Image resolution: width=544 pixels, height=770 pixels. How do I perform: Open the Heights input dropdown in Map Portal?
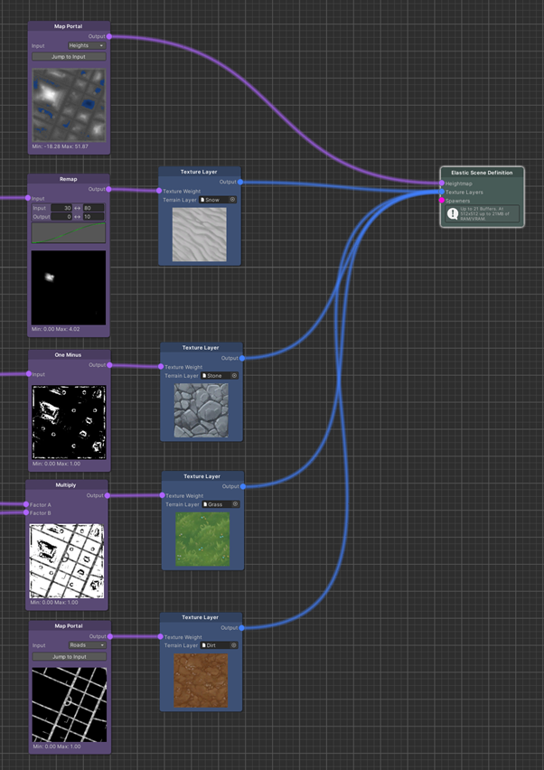(x=86, y=45)
